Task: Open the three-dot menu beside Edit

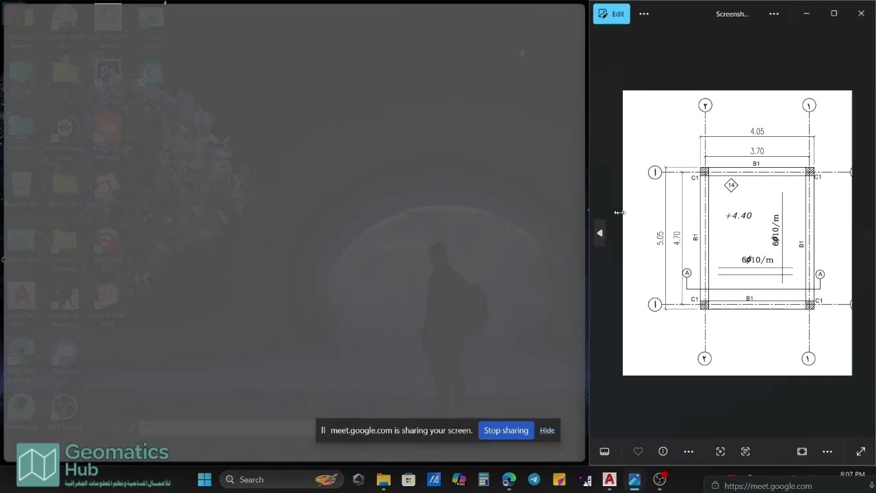Action: pyautogui.click(x=644, y=14)
